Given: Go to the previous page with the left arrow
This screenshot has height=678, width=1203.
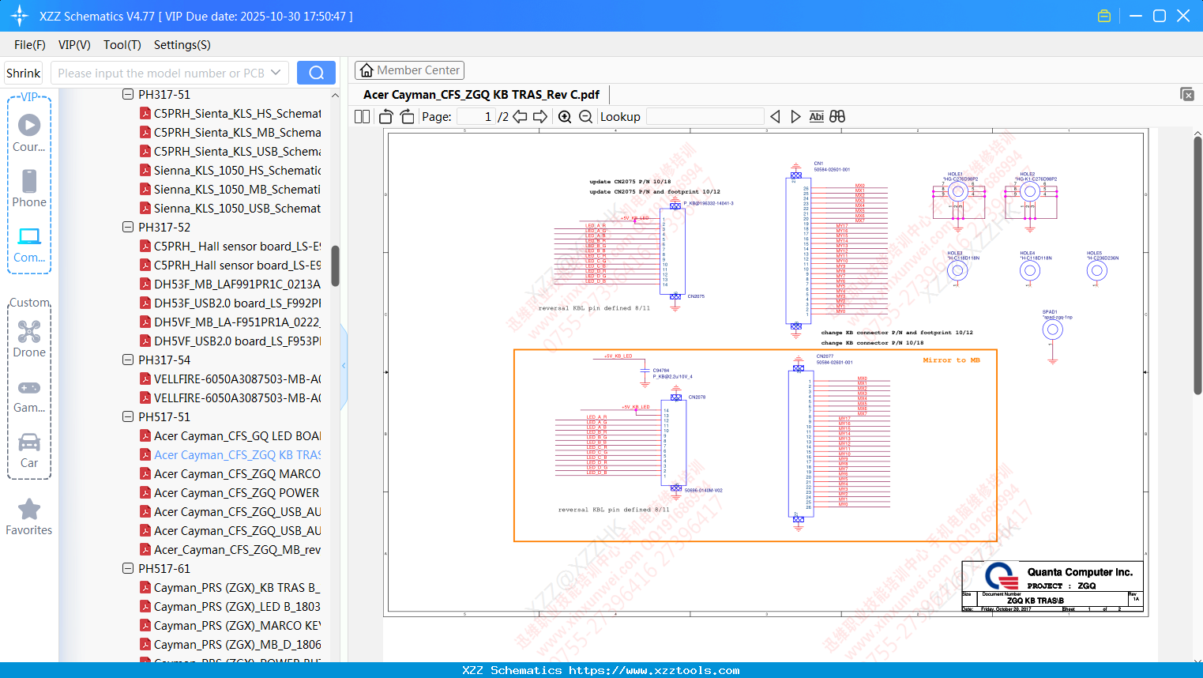Looking at the screenshot, I should point(520,117).
